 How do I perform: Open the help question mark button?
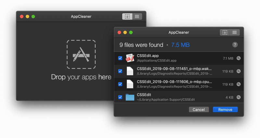click(x=235, y=45)
